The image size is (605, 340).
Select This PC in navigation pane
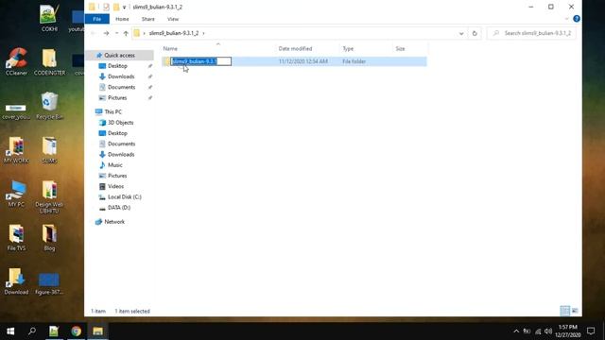pyautogui.click(x=112, y=111)
